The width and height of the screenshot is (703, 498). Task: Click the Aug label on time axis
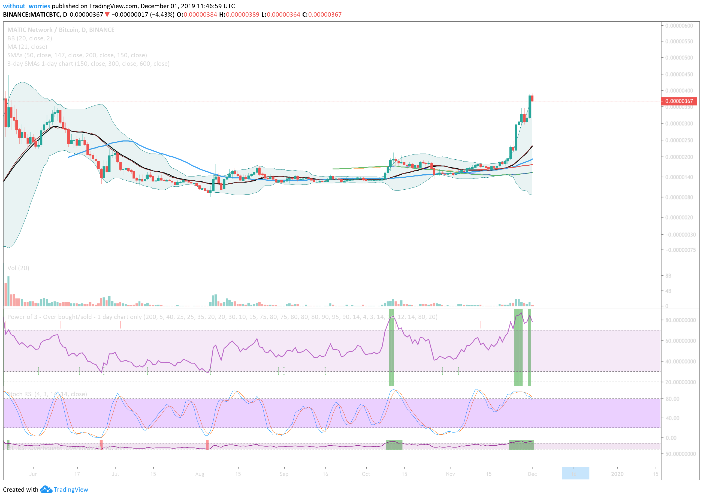200,474
